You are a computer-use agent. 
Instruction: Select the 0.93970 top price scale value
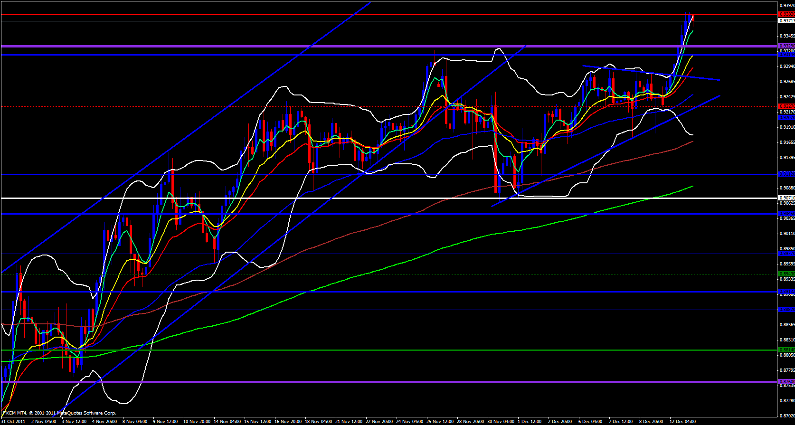(786, 6)
